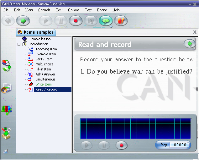Open the Options menu
The width and height of the screenshot is (199, 160).
point(74,10)
